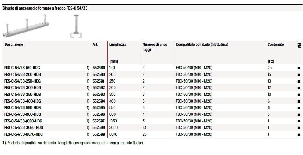Click the Art. column header
303x155 pixels.
(95, 45)
